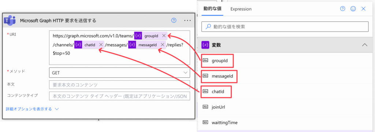The height and width of the screenshot is (132, 375).
Task: Click the Abc icon beside joinUrl
Action: [x=206, y=107]
